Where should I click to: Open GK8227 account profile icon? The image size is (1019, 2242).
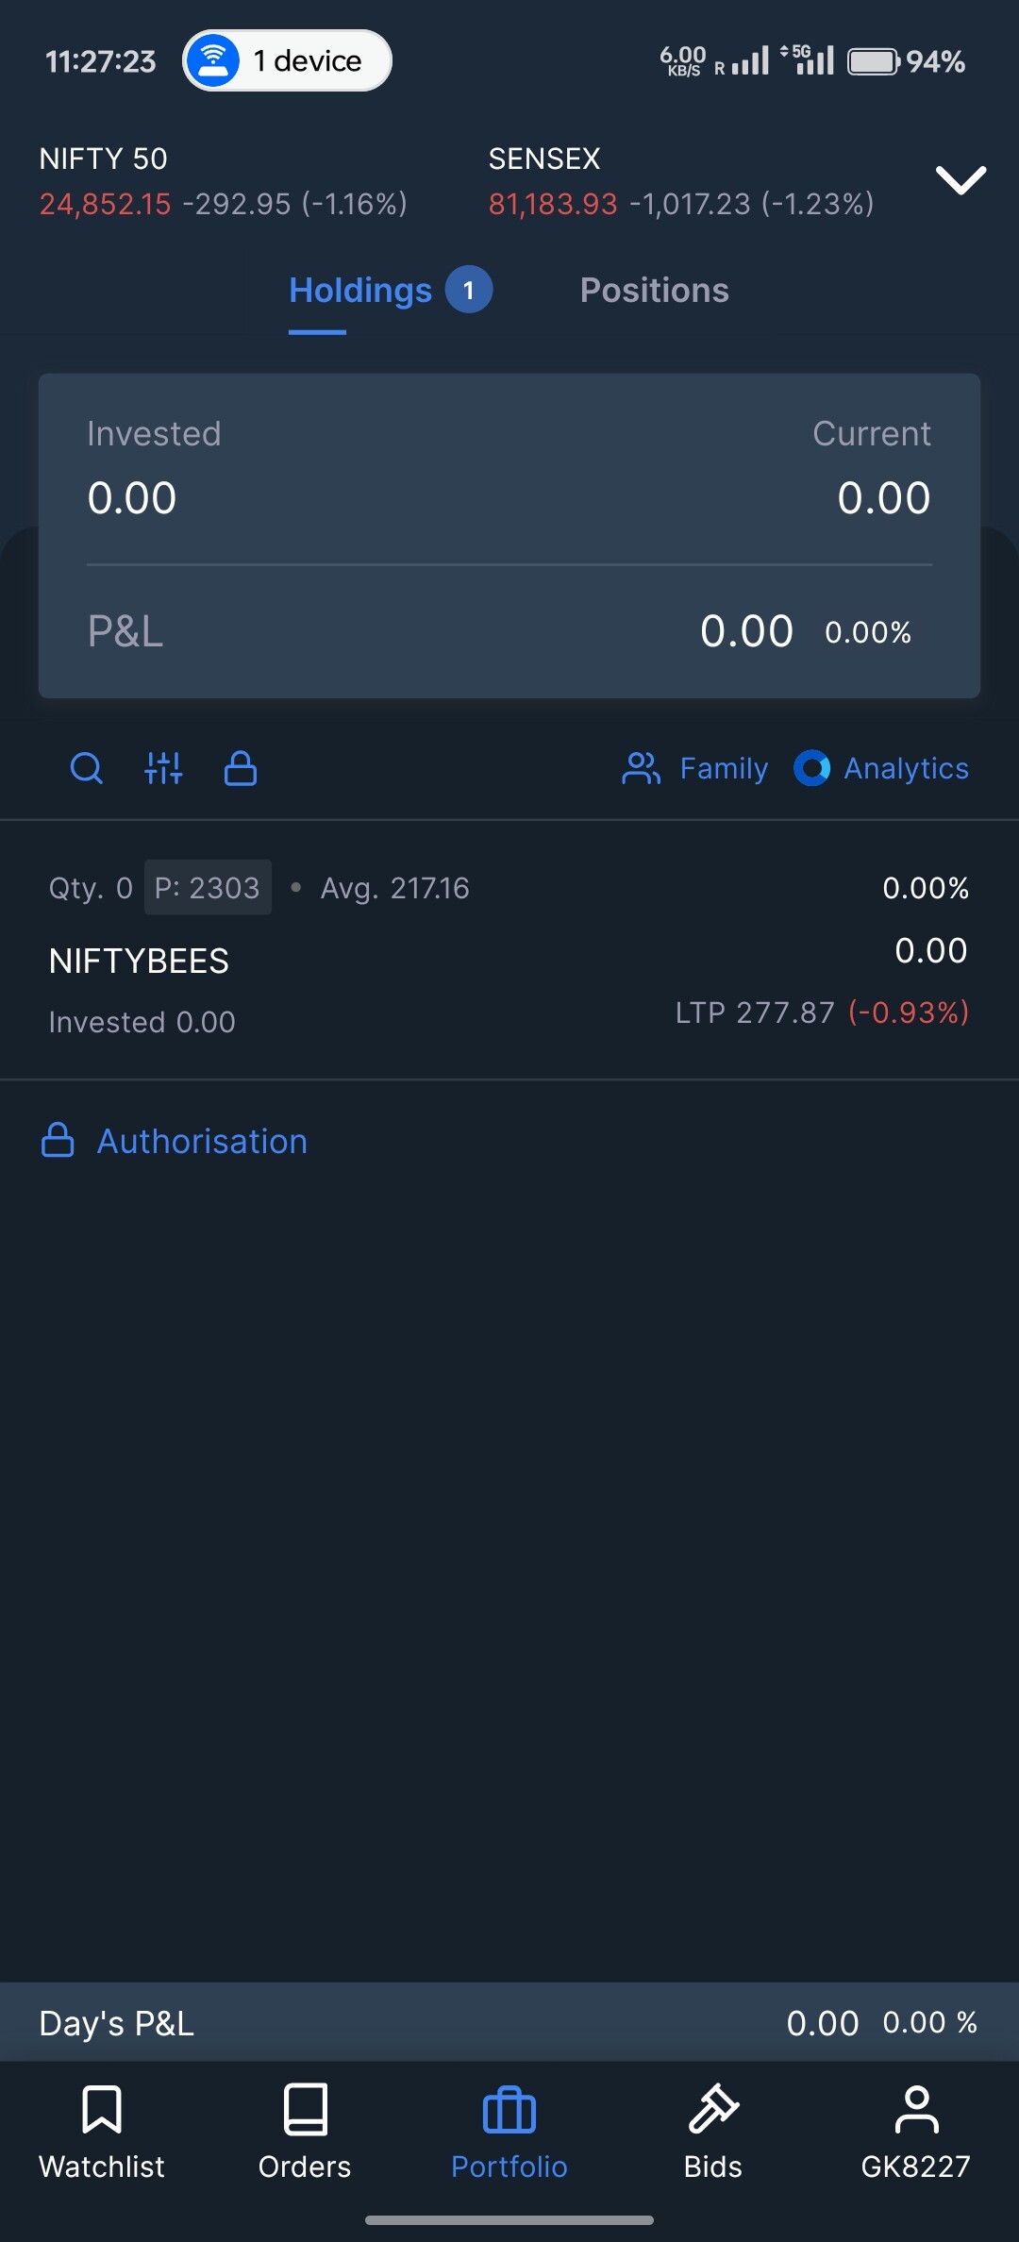click(x=916, y=2109)
